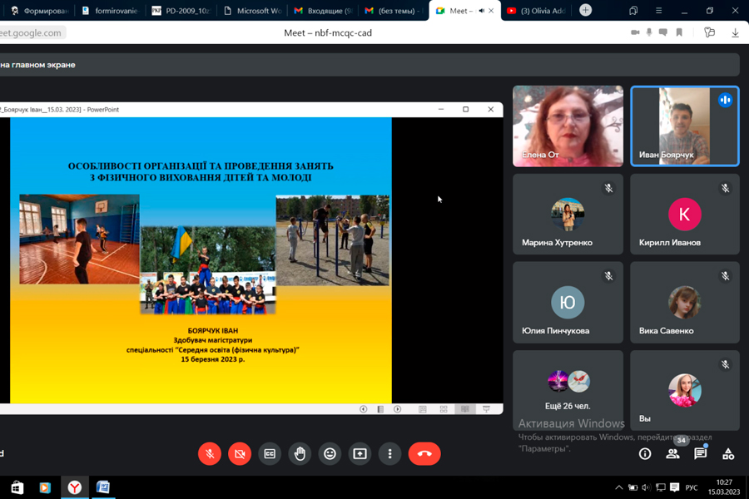Open the chat messages panel
749x499 pixels.
(x=701, y=453)
